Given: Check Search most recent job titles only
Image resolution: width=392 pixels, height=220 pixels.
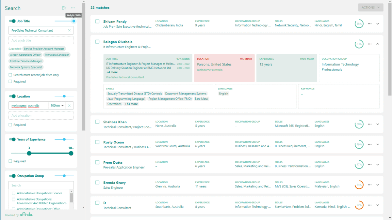Looking at the screenshot, I should pos(10,75).
